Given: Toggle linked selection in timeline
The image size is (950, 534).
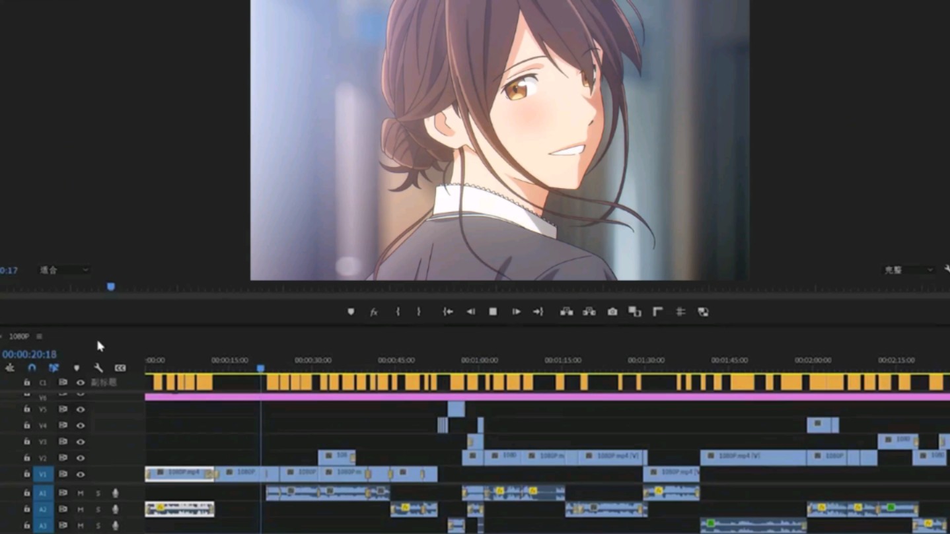Looking at the screenshot, I should point(54,368).
